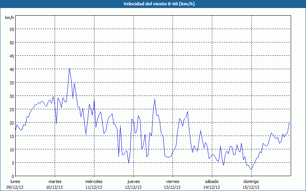Image resolution: width=306 pixels, height=191 pixels.
Task: Click the date 09/12/13 on the axis
Action: (x=15, y=187)
